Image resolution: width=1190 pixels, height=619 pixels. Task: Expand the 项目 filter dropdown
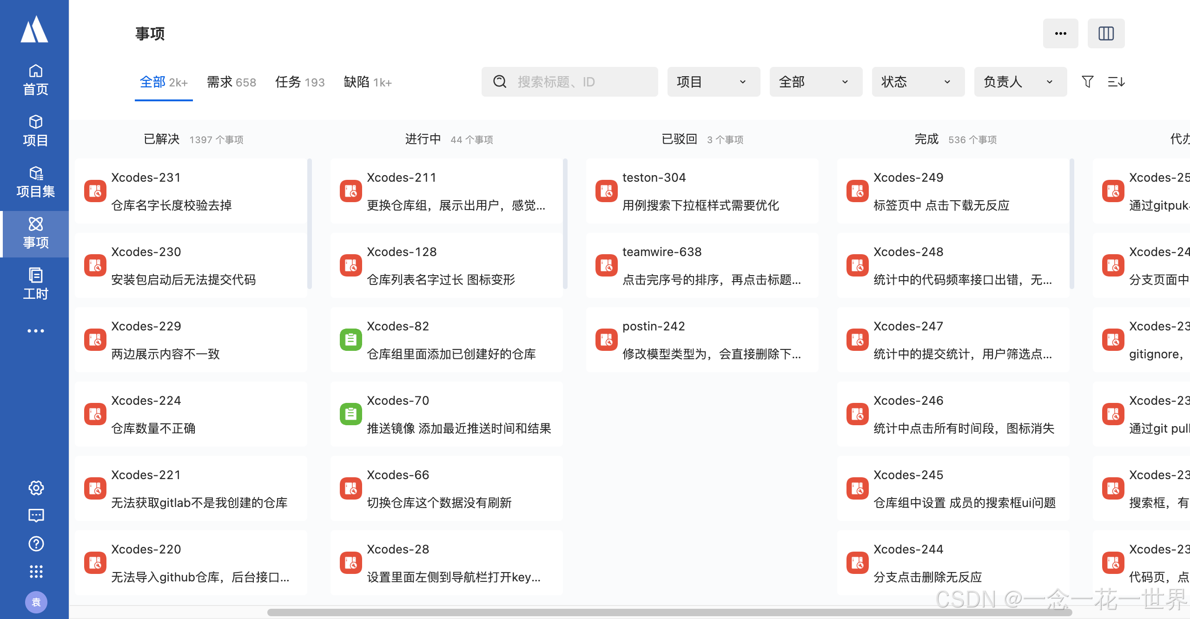[x=714, y=82]
